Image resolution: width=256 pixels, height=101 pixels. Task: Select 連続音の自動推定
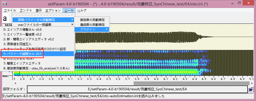pos(92,25)
